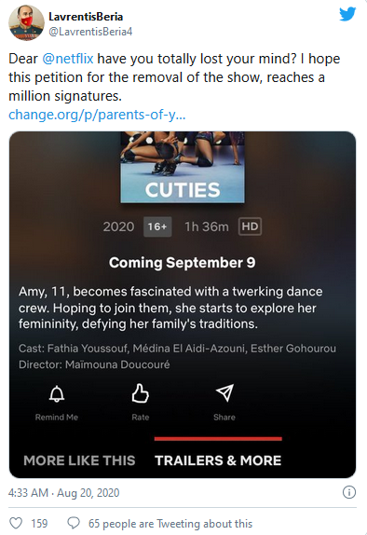This screenshot has height=535, width=367.
Task: Click the Twitter bird logo
Action: pyautogui.click(x=347, y=14)
